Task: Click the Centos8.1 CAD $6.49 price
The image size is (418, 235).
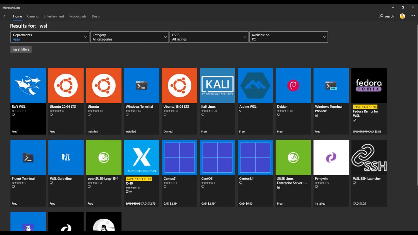Action: point(246,204)
